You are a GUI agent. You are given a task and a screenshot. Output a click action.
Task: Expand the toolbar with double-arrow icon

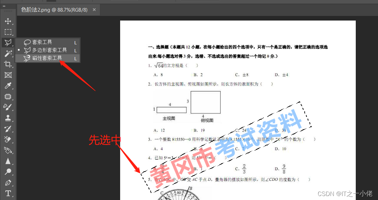pos(4,6)
